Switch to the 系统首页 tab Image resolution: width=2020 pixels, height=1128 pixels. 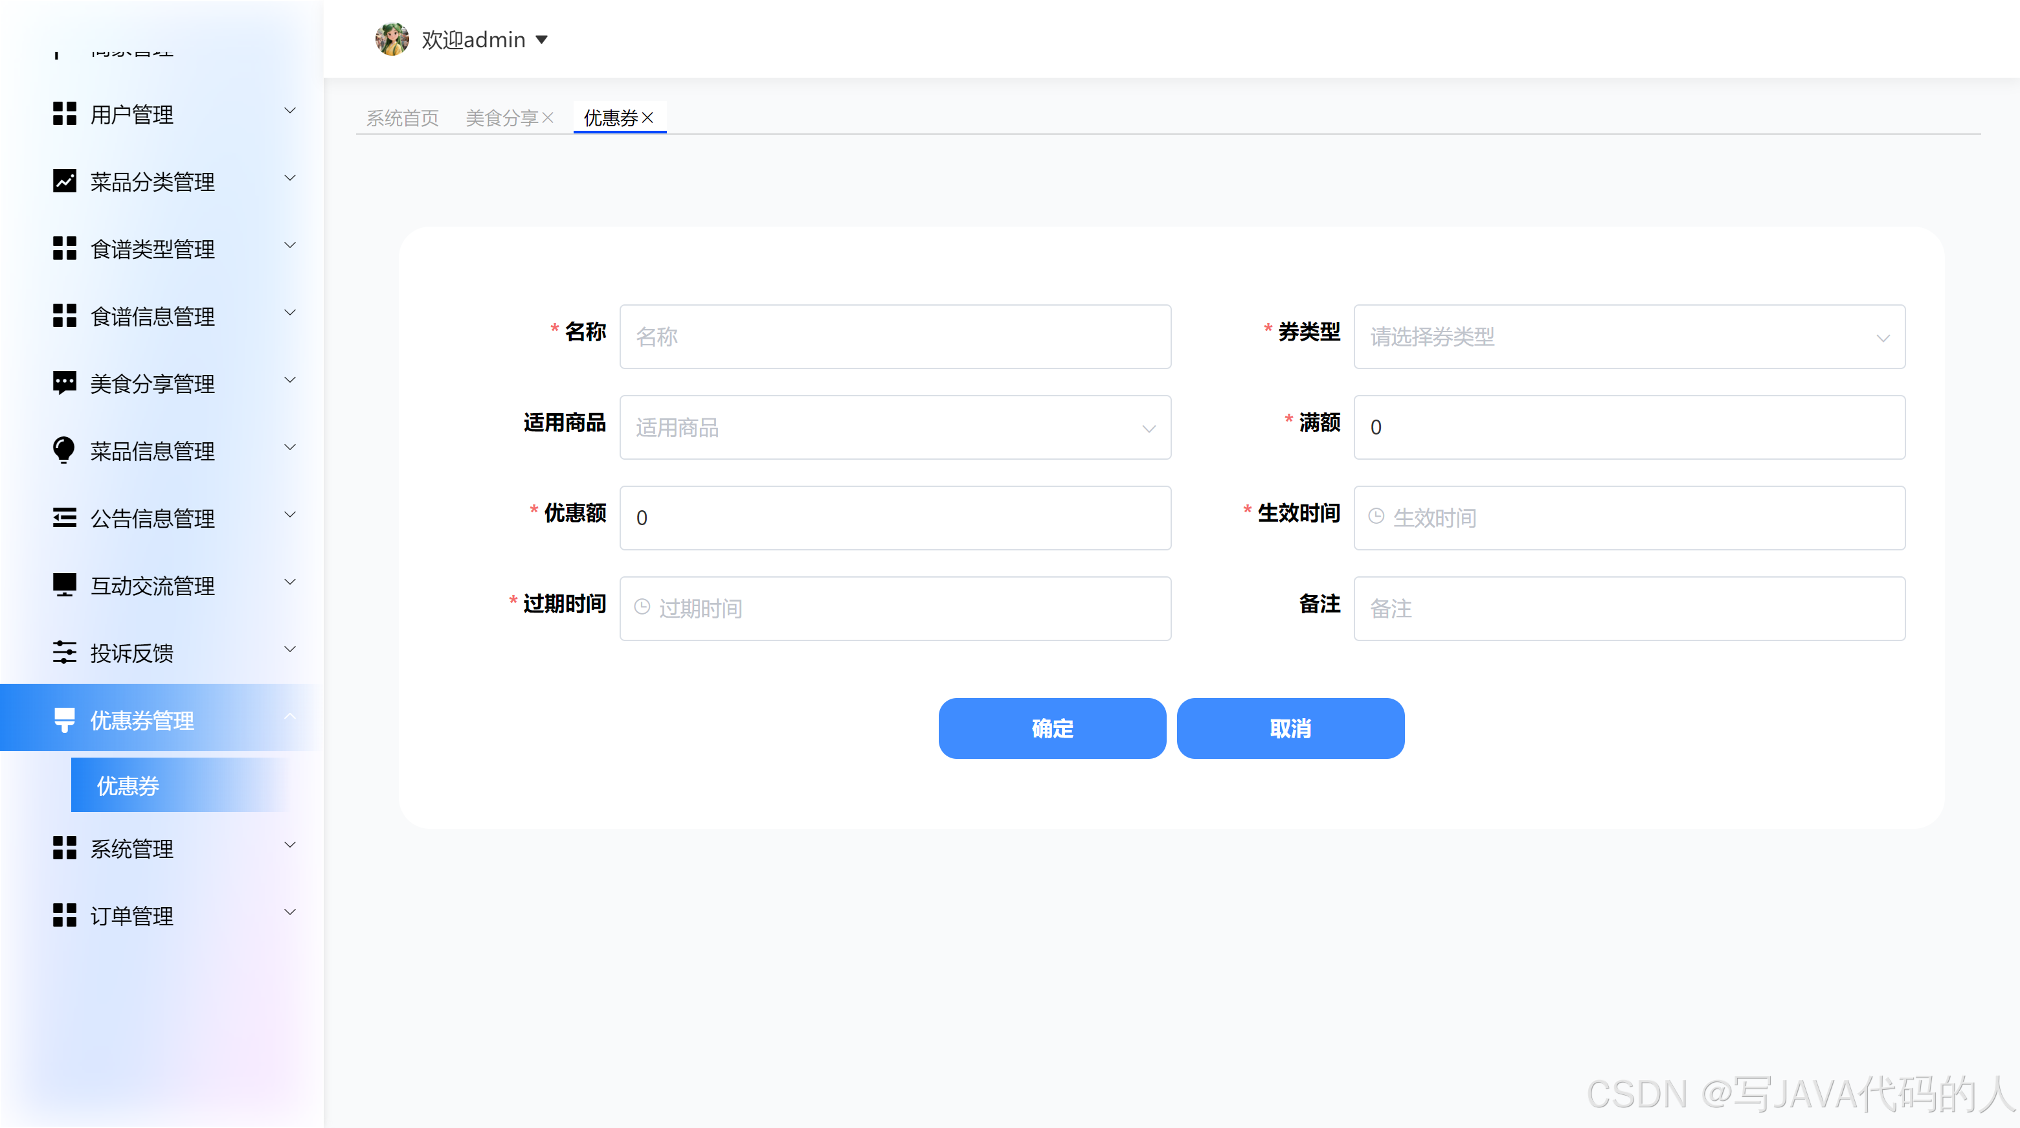[402, 118]
